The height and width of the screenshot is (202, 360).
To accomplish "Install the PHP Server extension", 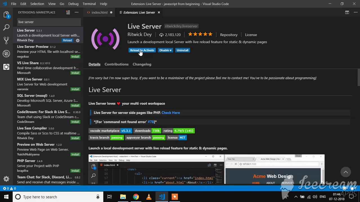I will pyautogui.click(x=75, y=171).
